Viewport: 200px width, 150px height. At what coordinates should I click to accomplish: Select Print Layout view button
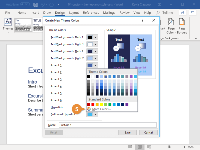click(140, 147)
